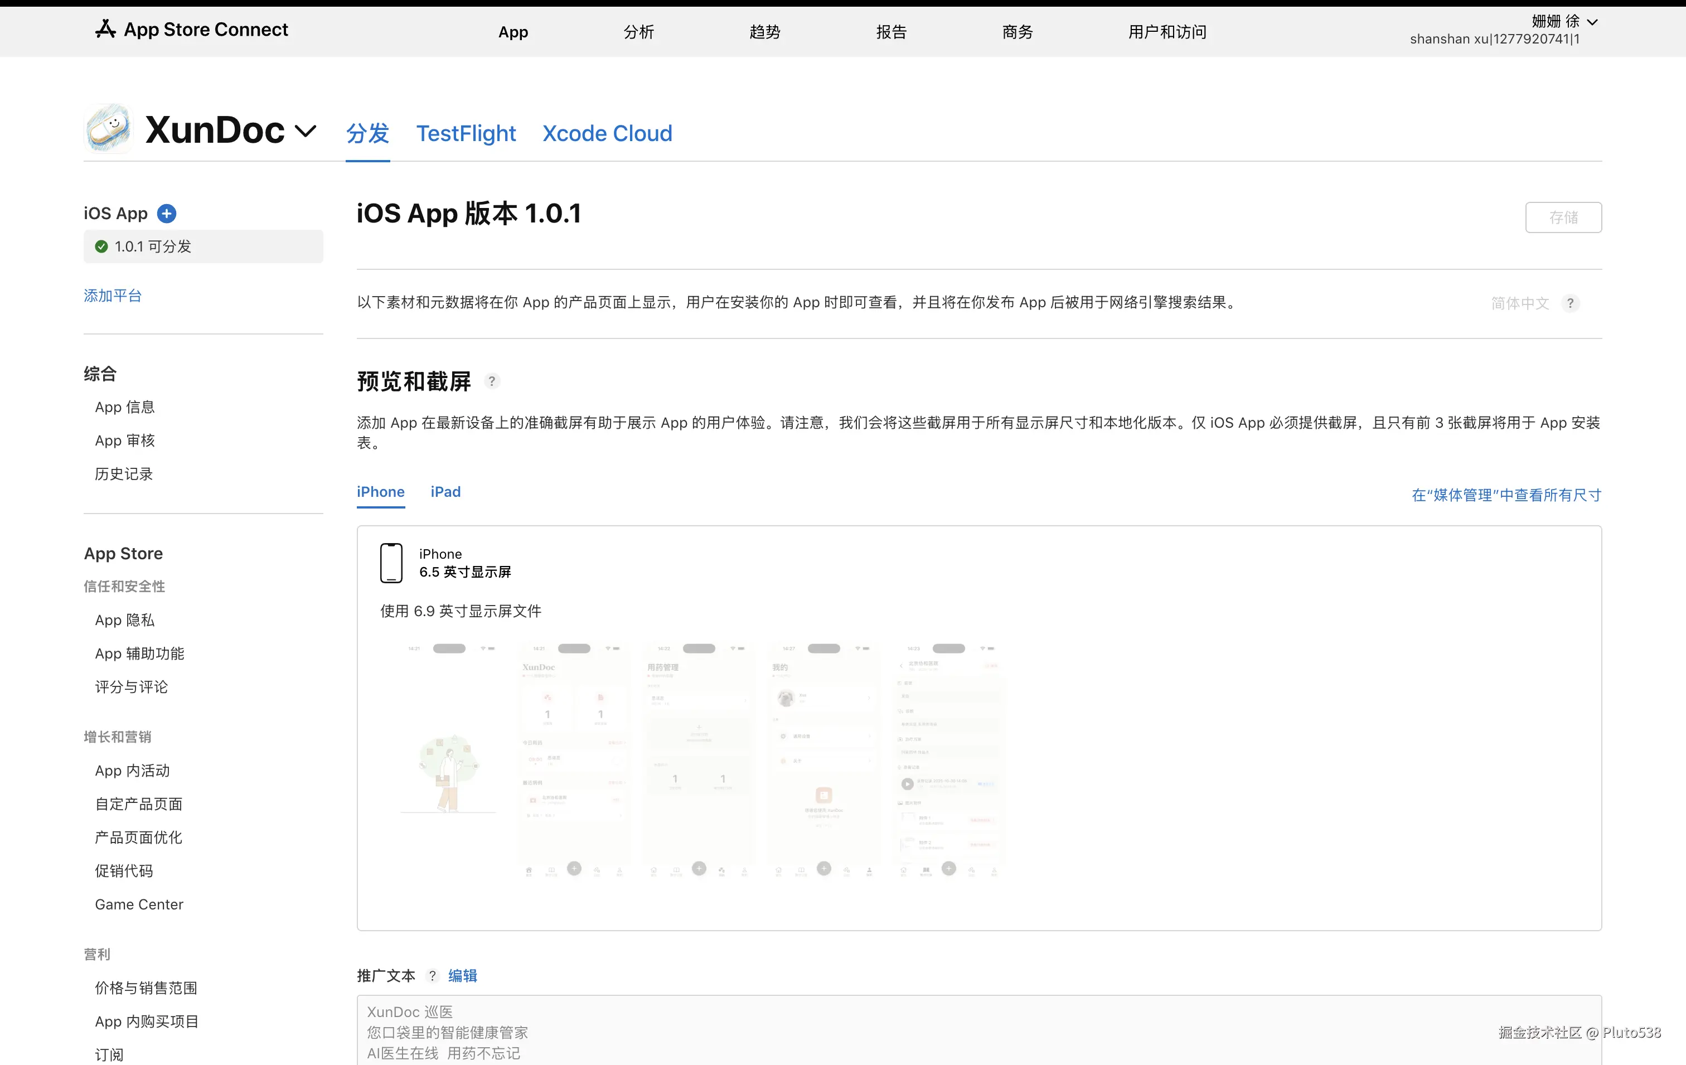The width and height of the screenshot is (1686, 1065).
Task: Add a new iOS App version with plus icon
Action: coord(167,214)
